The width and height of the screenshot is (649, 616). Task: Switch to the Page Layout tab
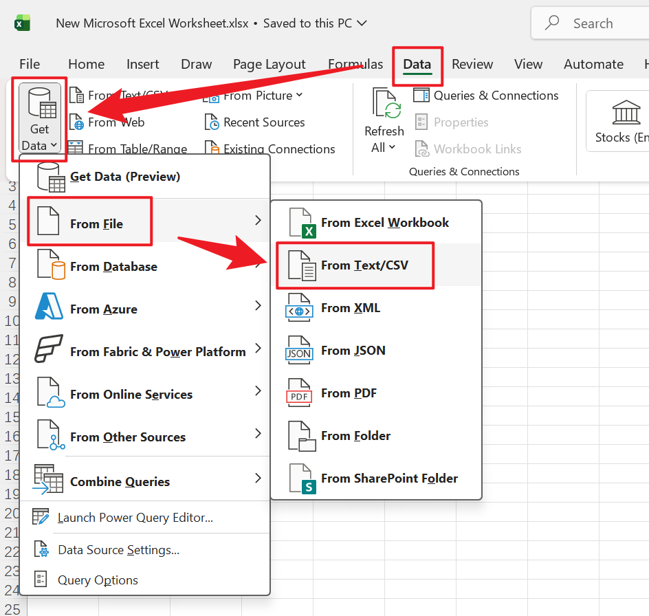(x=269, y=64)
